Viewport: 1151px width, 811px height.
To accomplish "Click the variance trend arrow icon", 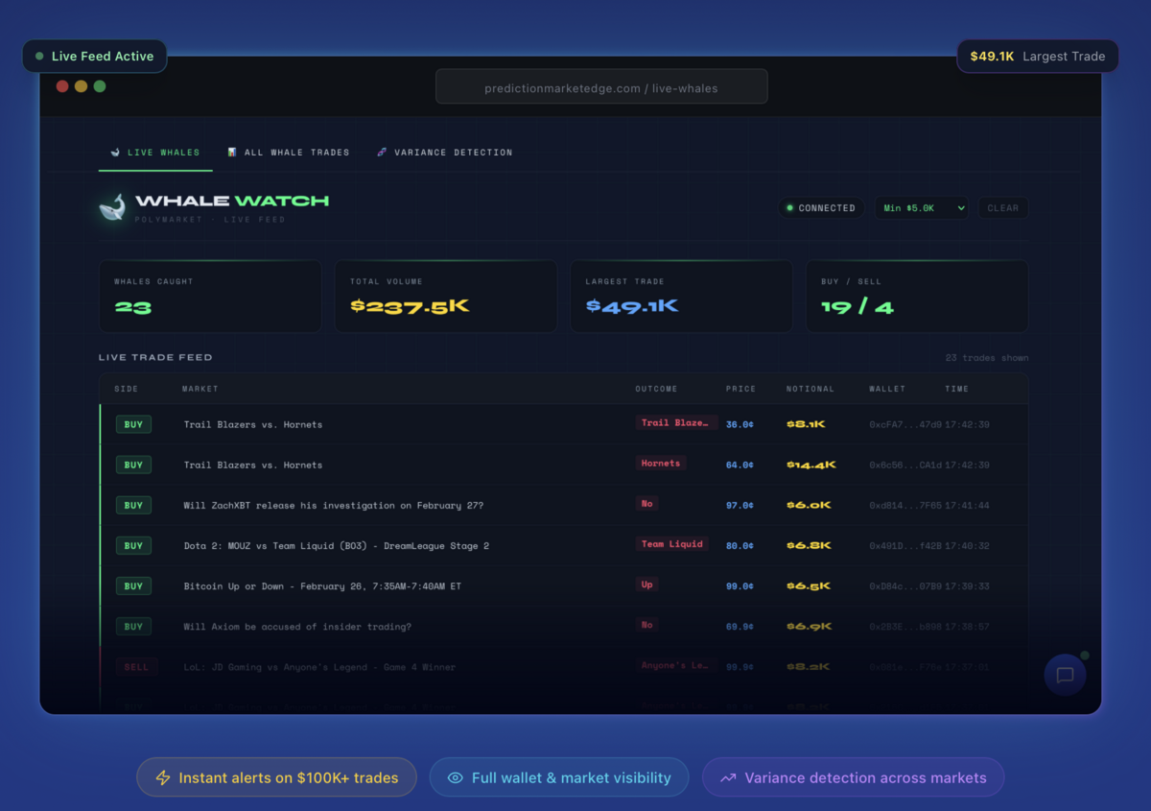I will [728, 777].
